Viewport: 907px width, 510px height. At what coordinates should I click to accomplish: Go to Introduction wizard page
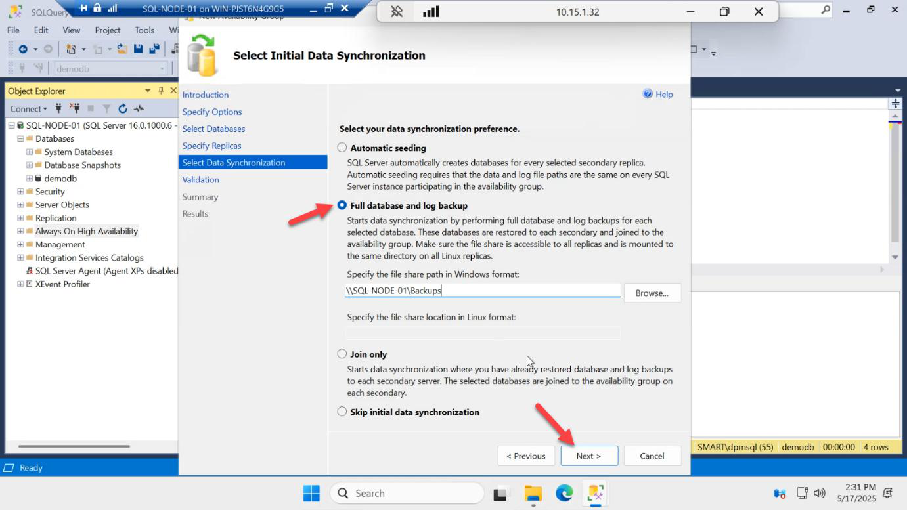pyautogui.click(x=206, y=95)
